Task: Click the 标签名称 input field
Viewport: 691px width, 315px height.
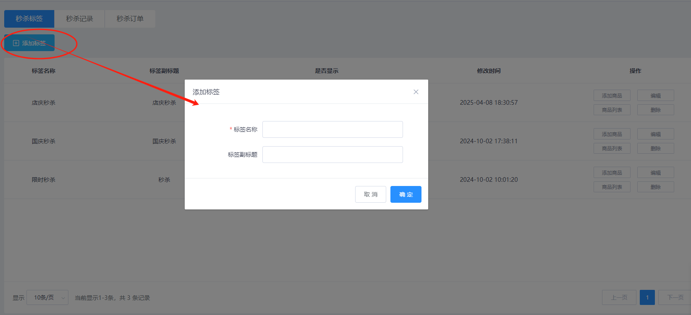Action: [332, 129]
